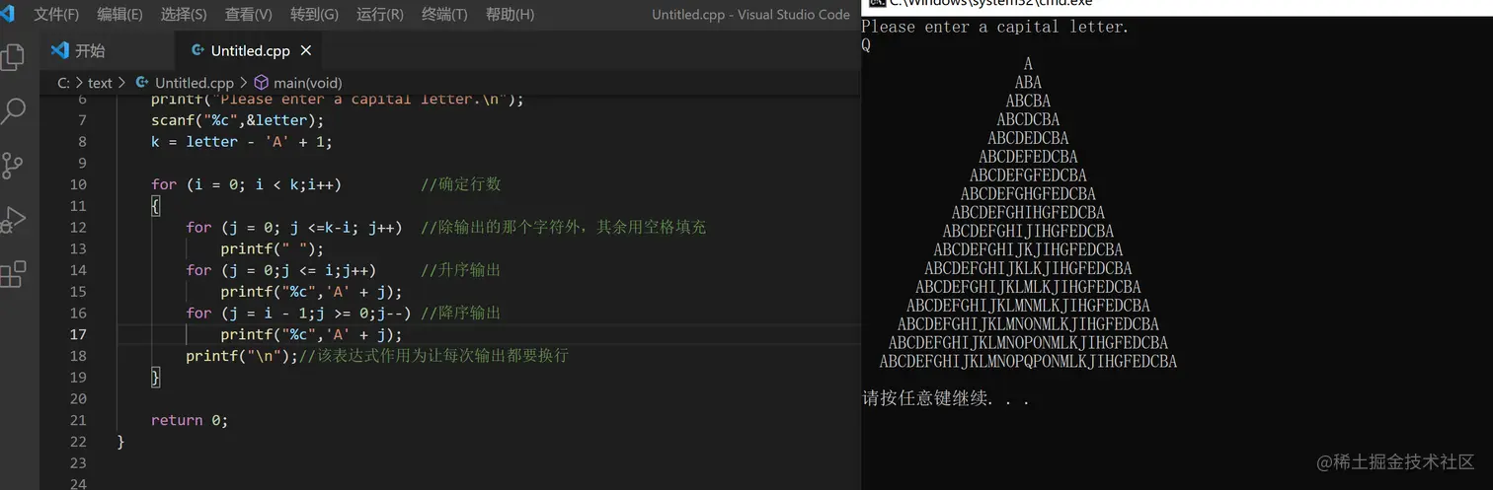Click the printf("\n"); code line
The width and height of the screenshot is (1493, 490).
point(242,356)
